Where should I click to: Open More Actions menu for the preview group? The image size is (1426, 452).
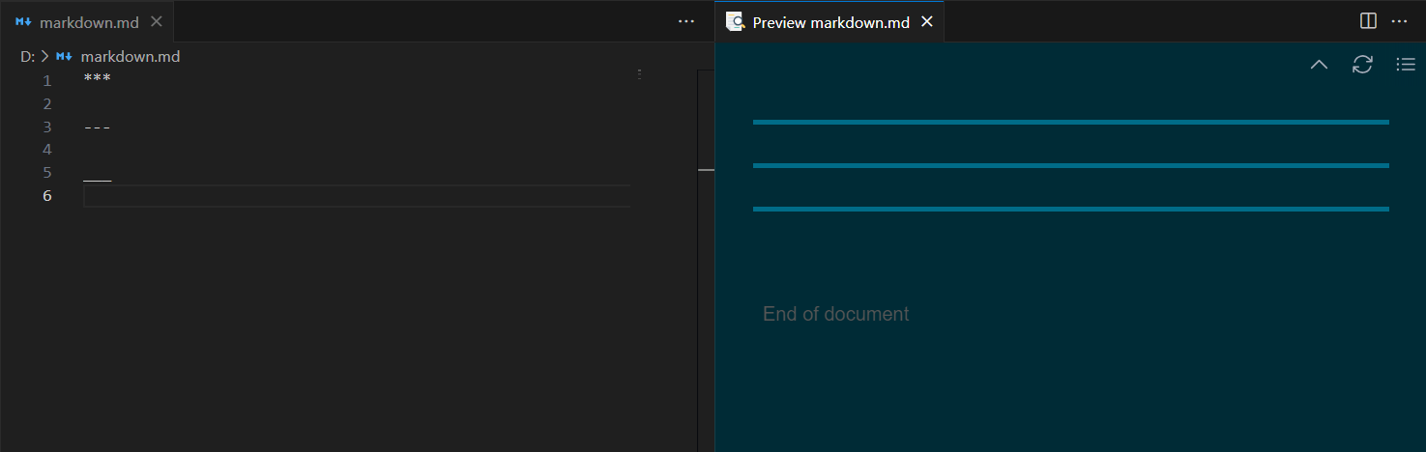[x=1399, y=21]
